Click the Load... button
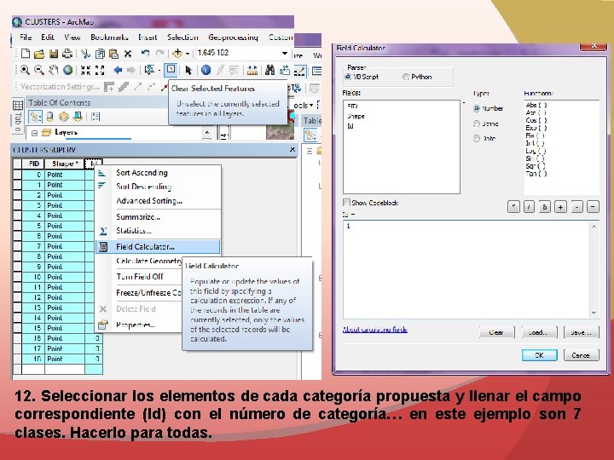The image size is (614, 460). click(x=539, y=332)
